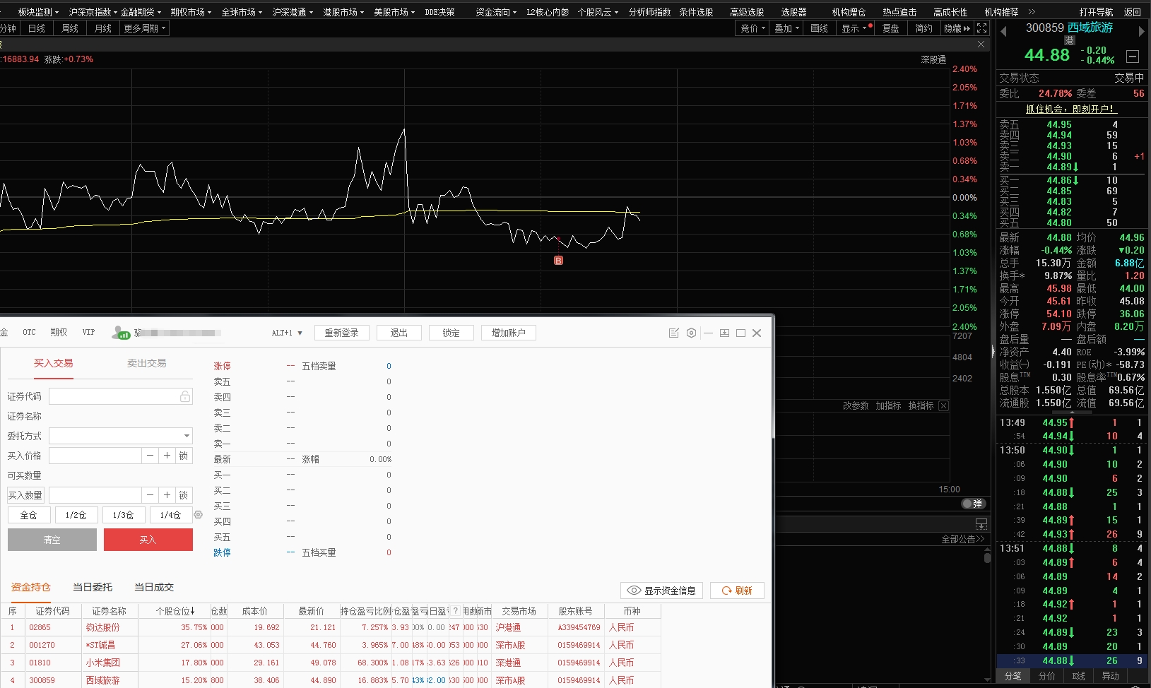The image size is (1151, 688).
Task: Click 改参数 in the indicator panel
Action: (x=856, y=406)
